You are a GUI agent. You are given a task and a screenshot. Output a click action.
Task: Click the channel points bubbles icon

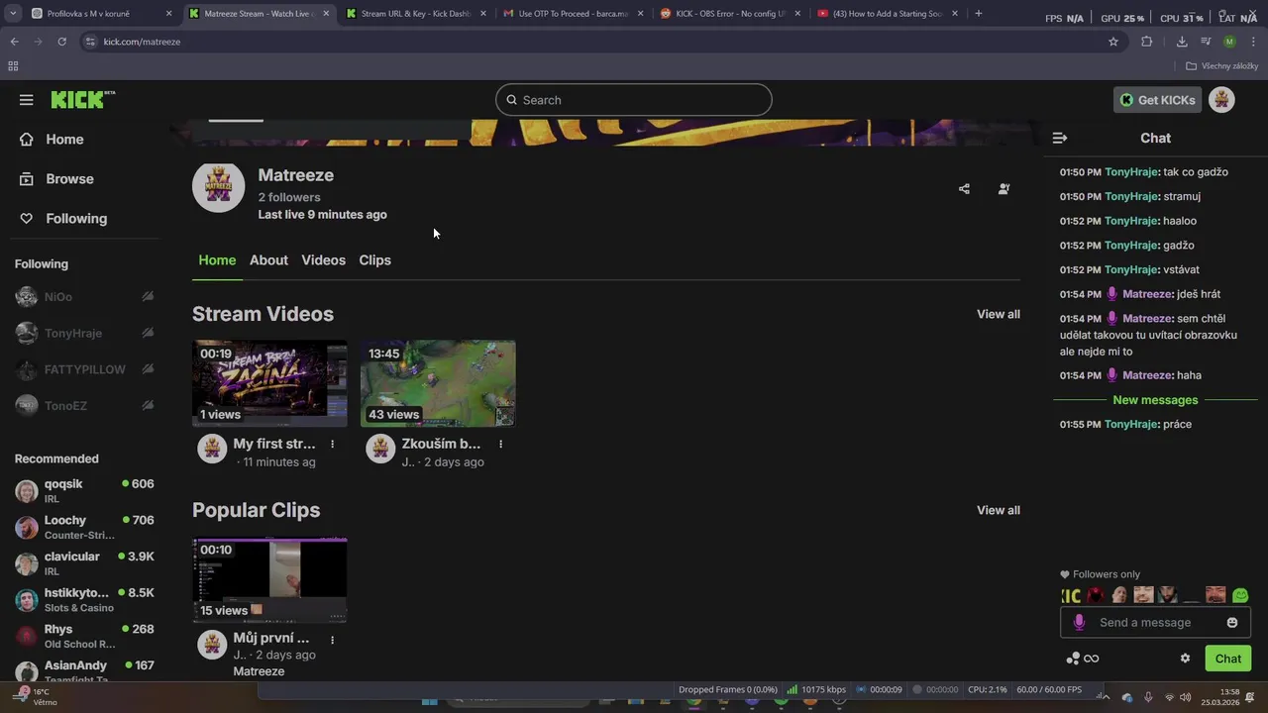coord(1072,659)
